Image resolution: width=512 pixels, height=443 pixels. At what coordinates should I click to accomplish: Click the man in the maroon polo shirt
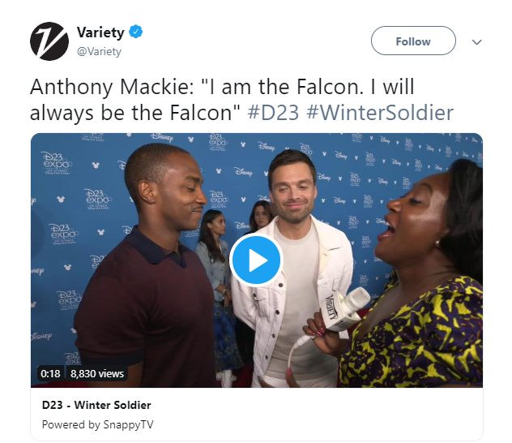[147, 266]
